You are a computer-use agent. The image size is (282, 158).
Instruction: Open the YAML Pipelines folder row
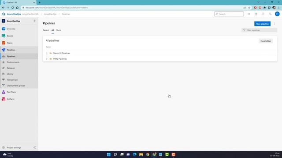click(160, 59)
